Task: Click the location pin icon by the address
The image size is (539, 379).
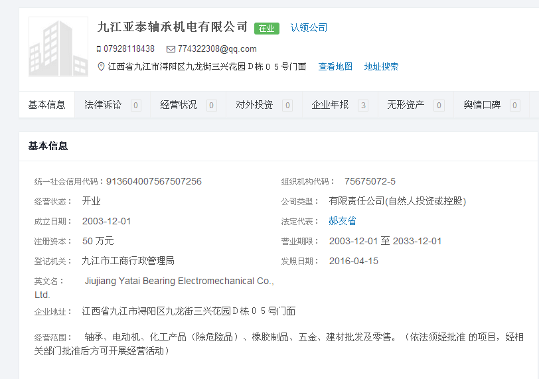Action: [101, 66]
